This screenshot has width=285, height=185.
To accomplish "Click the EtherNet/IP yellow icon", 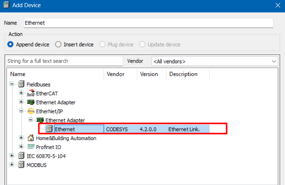I will coord(31,111).
